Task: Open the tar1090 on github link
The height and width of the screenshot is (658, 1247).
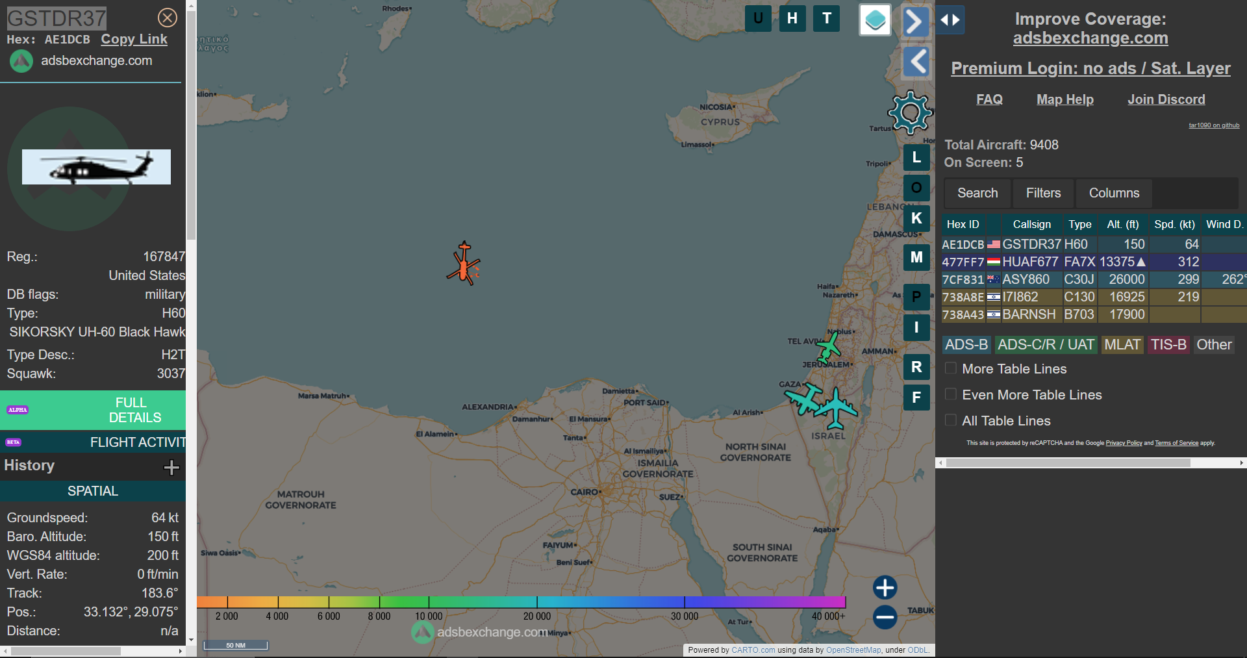Action: click(1214, 125)
